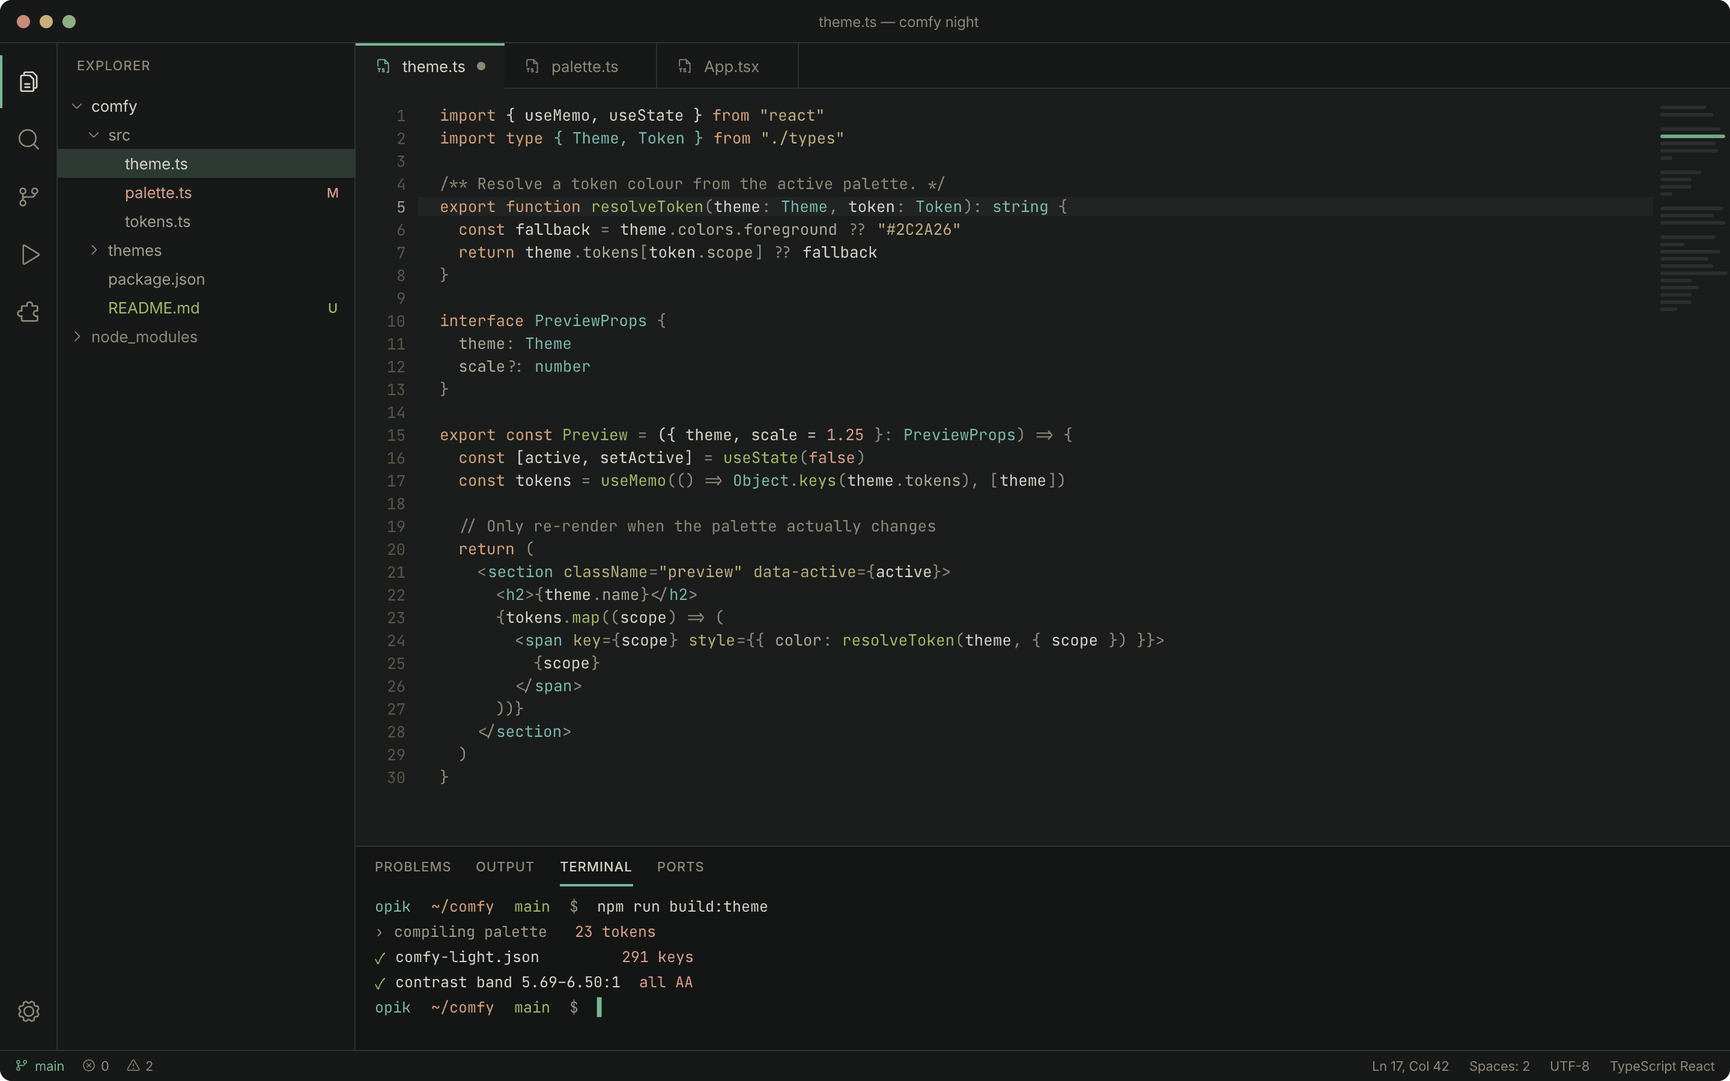Click npm run build:theme command in terminal

pyautogui.click(x=682, y=907)
